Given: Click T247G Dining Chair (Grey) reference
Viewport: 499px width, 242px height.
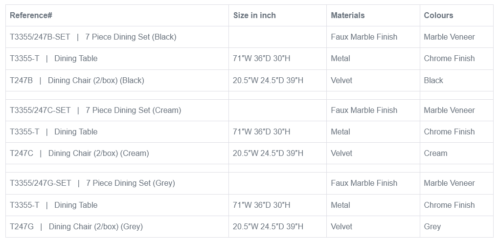Looking at the screenshot, I should [x=76, y=226].
